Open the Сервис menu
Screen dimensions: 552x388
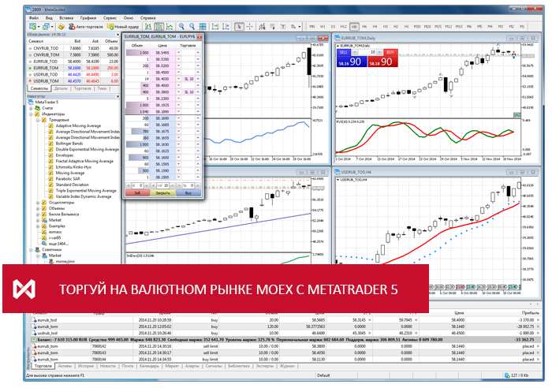110,17
